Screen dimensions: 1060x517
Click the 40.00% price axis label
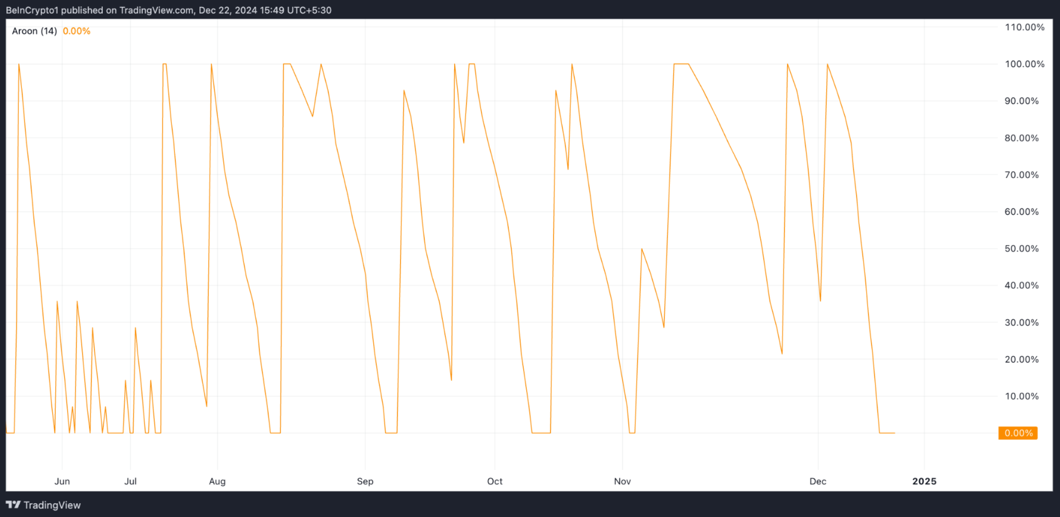tap(1022, 285)
